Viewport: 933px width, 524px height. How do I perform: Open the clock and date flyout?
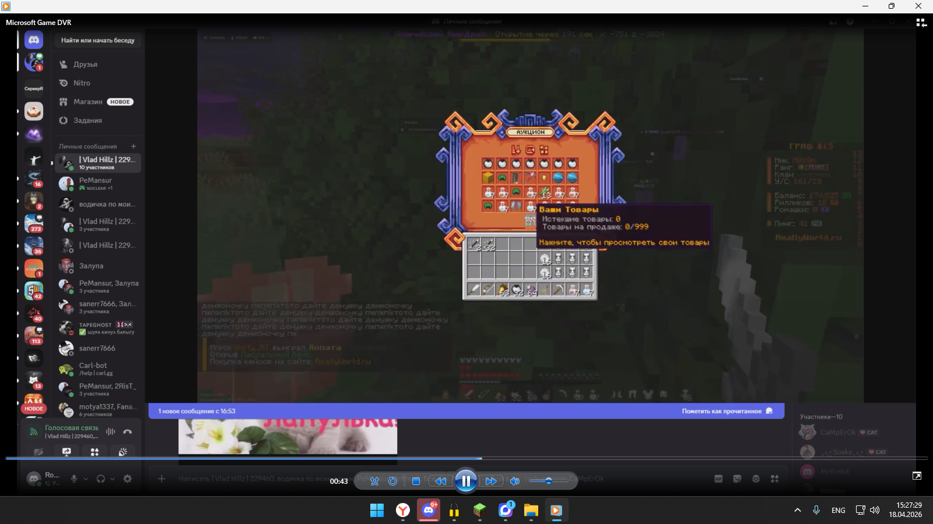pos(905,510)
